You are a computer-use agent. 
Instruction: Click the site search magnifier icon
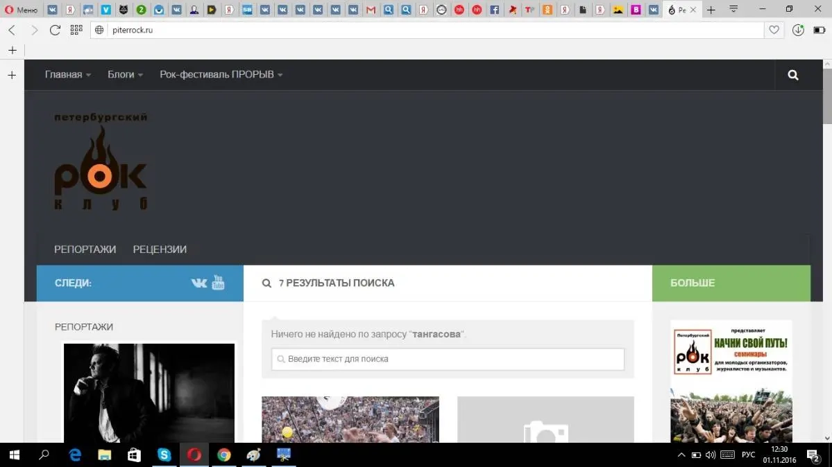793,76
